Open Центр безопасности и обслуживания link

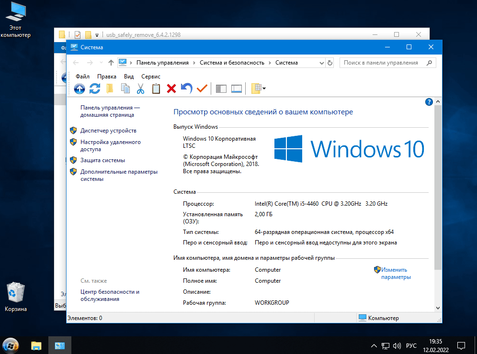pyautogui.click(x=110, y=295)
